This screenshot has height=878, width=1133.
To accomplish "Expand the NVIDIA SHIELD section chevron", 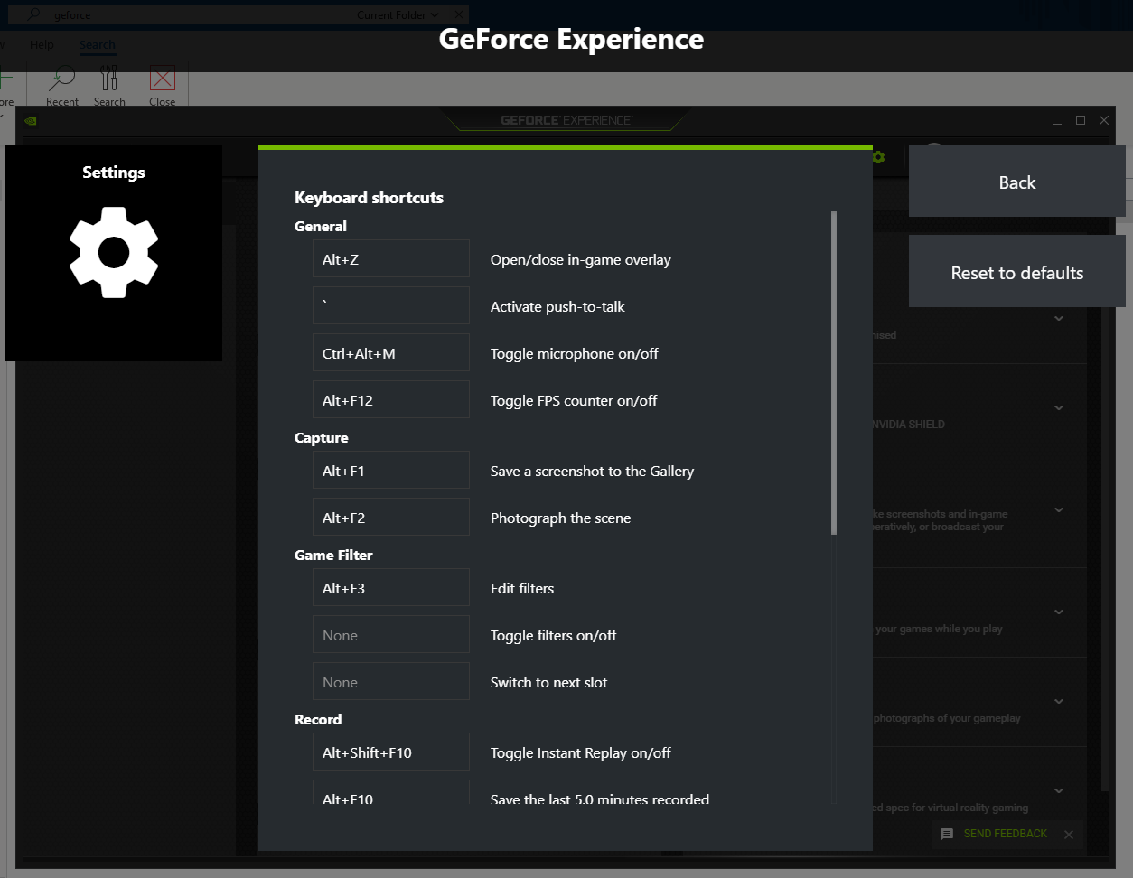I will point(1059,408).
